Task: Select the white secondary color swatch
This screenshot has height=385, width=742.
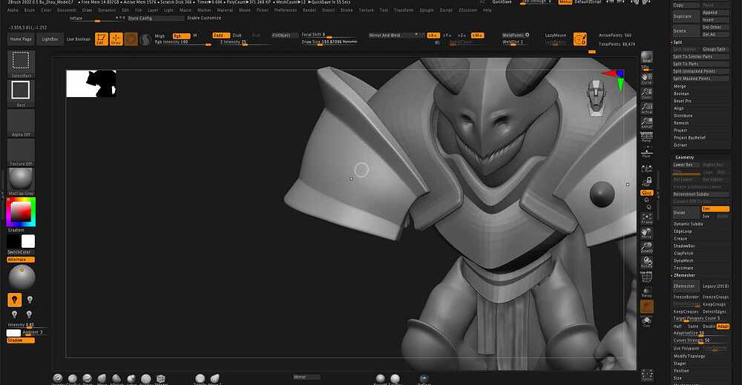Action: pyautogui.click(x=28, y=241)
